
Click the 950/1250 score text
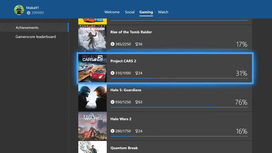(x=123, y=102)
